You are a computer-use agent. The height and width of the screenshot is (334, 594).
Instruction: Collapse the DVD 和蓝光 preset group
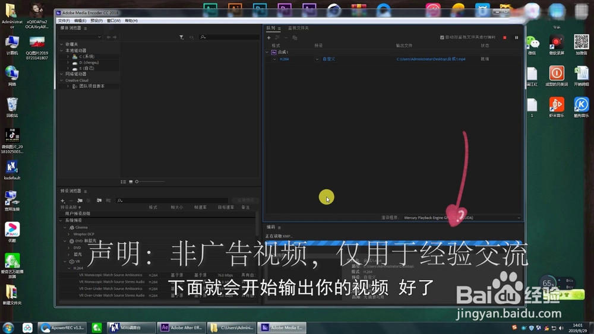tap(65, 241)
